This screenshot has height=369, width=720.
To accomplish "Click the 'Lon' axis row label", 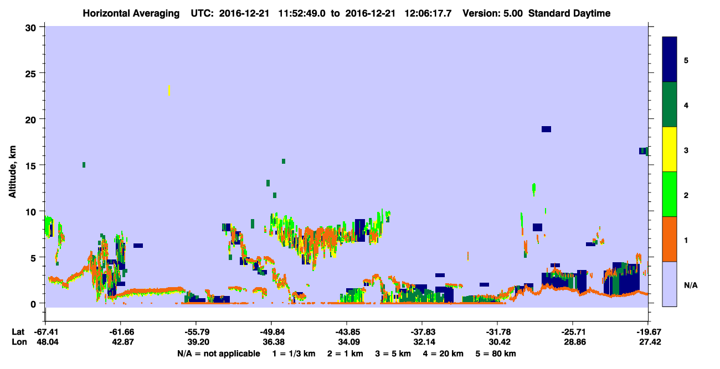I will pyautogui.click(x=18, y=342).
